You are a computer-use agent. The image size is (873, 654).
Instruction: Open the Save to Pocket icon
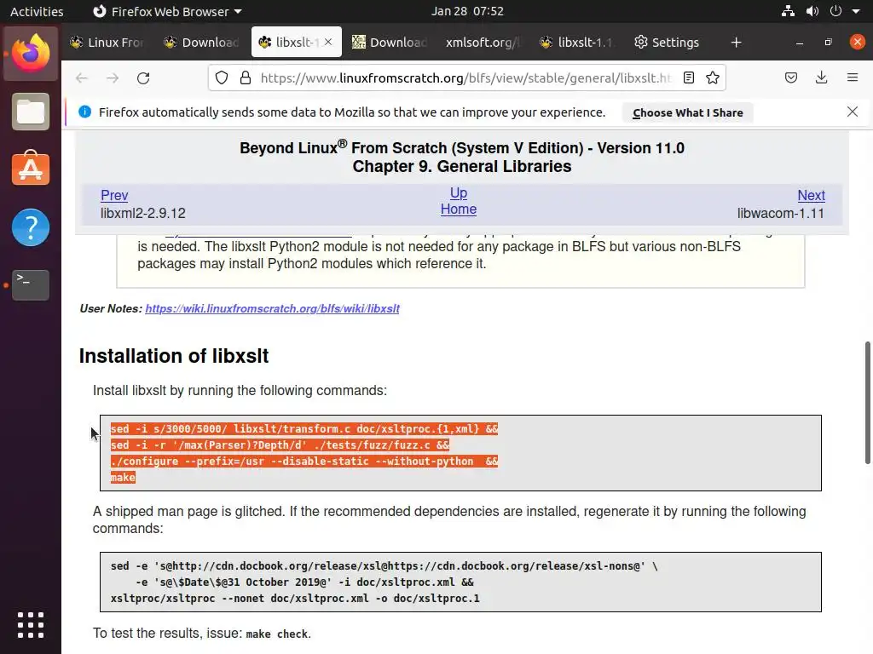(x=791, y=77)
